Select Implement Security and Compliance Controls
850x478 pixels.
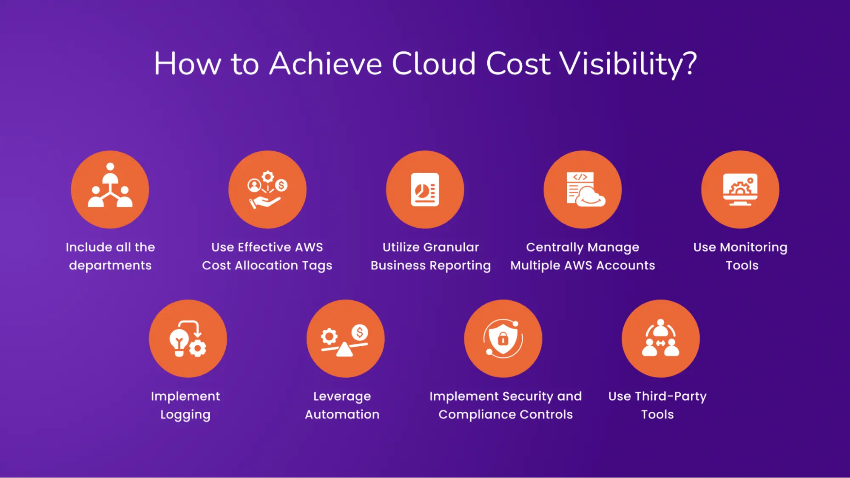pyautogui.click(x=503, y=338)
